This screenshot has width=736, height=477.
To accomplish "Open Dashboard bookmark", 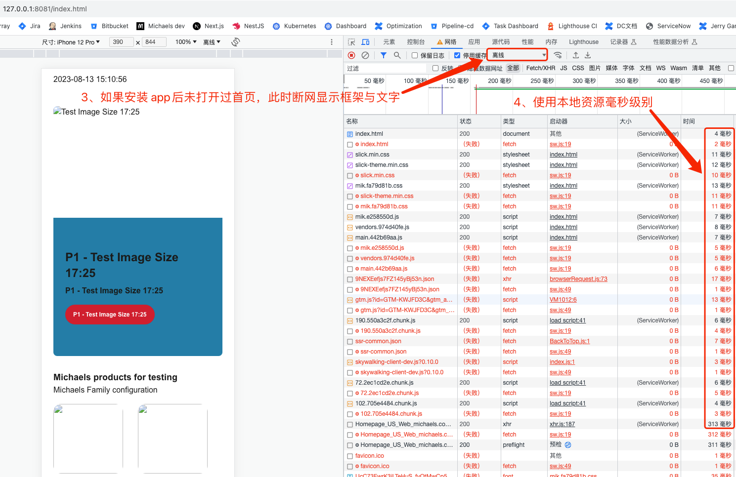I will [x=346, y=26].
